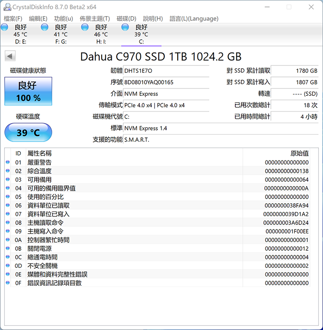Click the blue status orb for C: disk
323x330 pixels.
pyautogui.click(x=125, y=27)
